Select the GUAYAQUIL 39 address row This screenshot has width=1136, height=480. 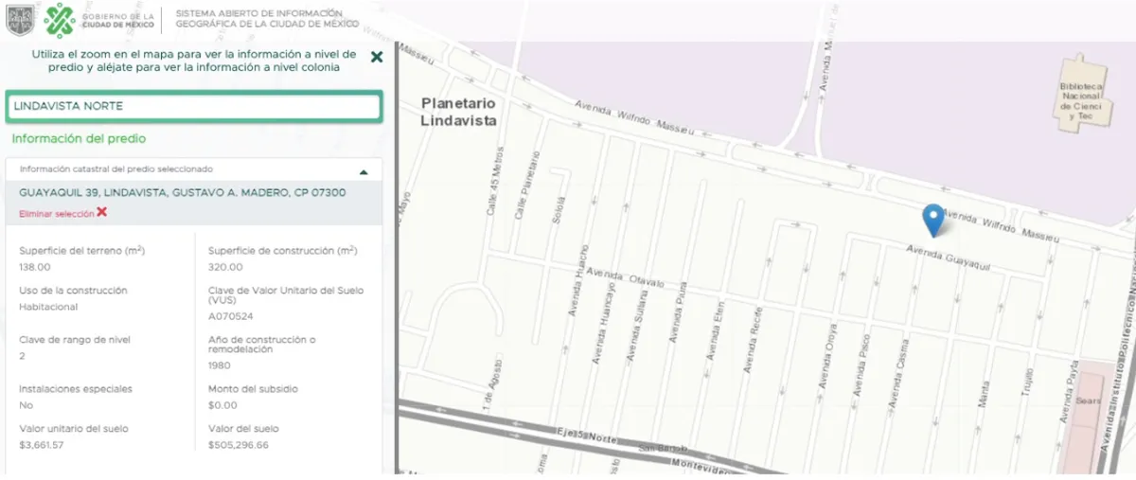pyautogui.click(x=183, y=192)
